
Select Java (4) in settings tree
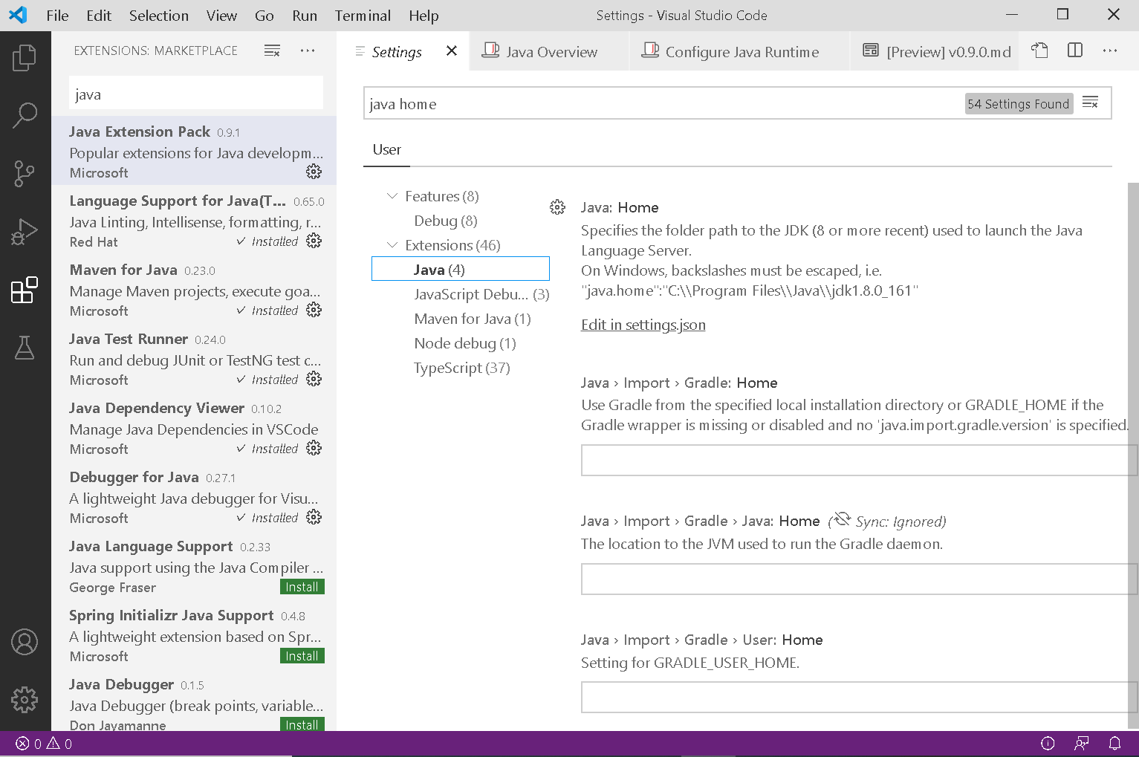(461, 269)
